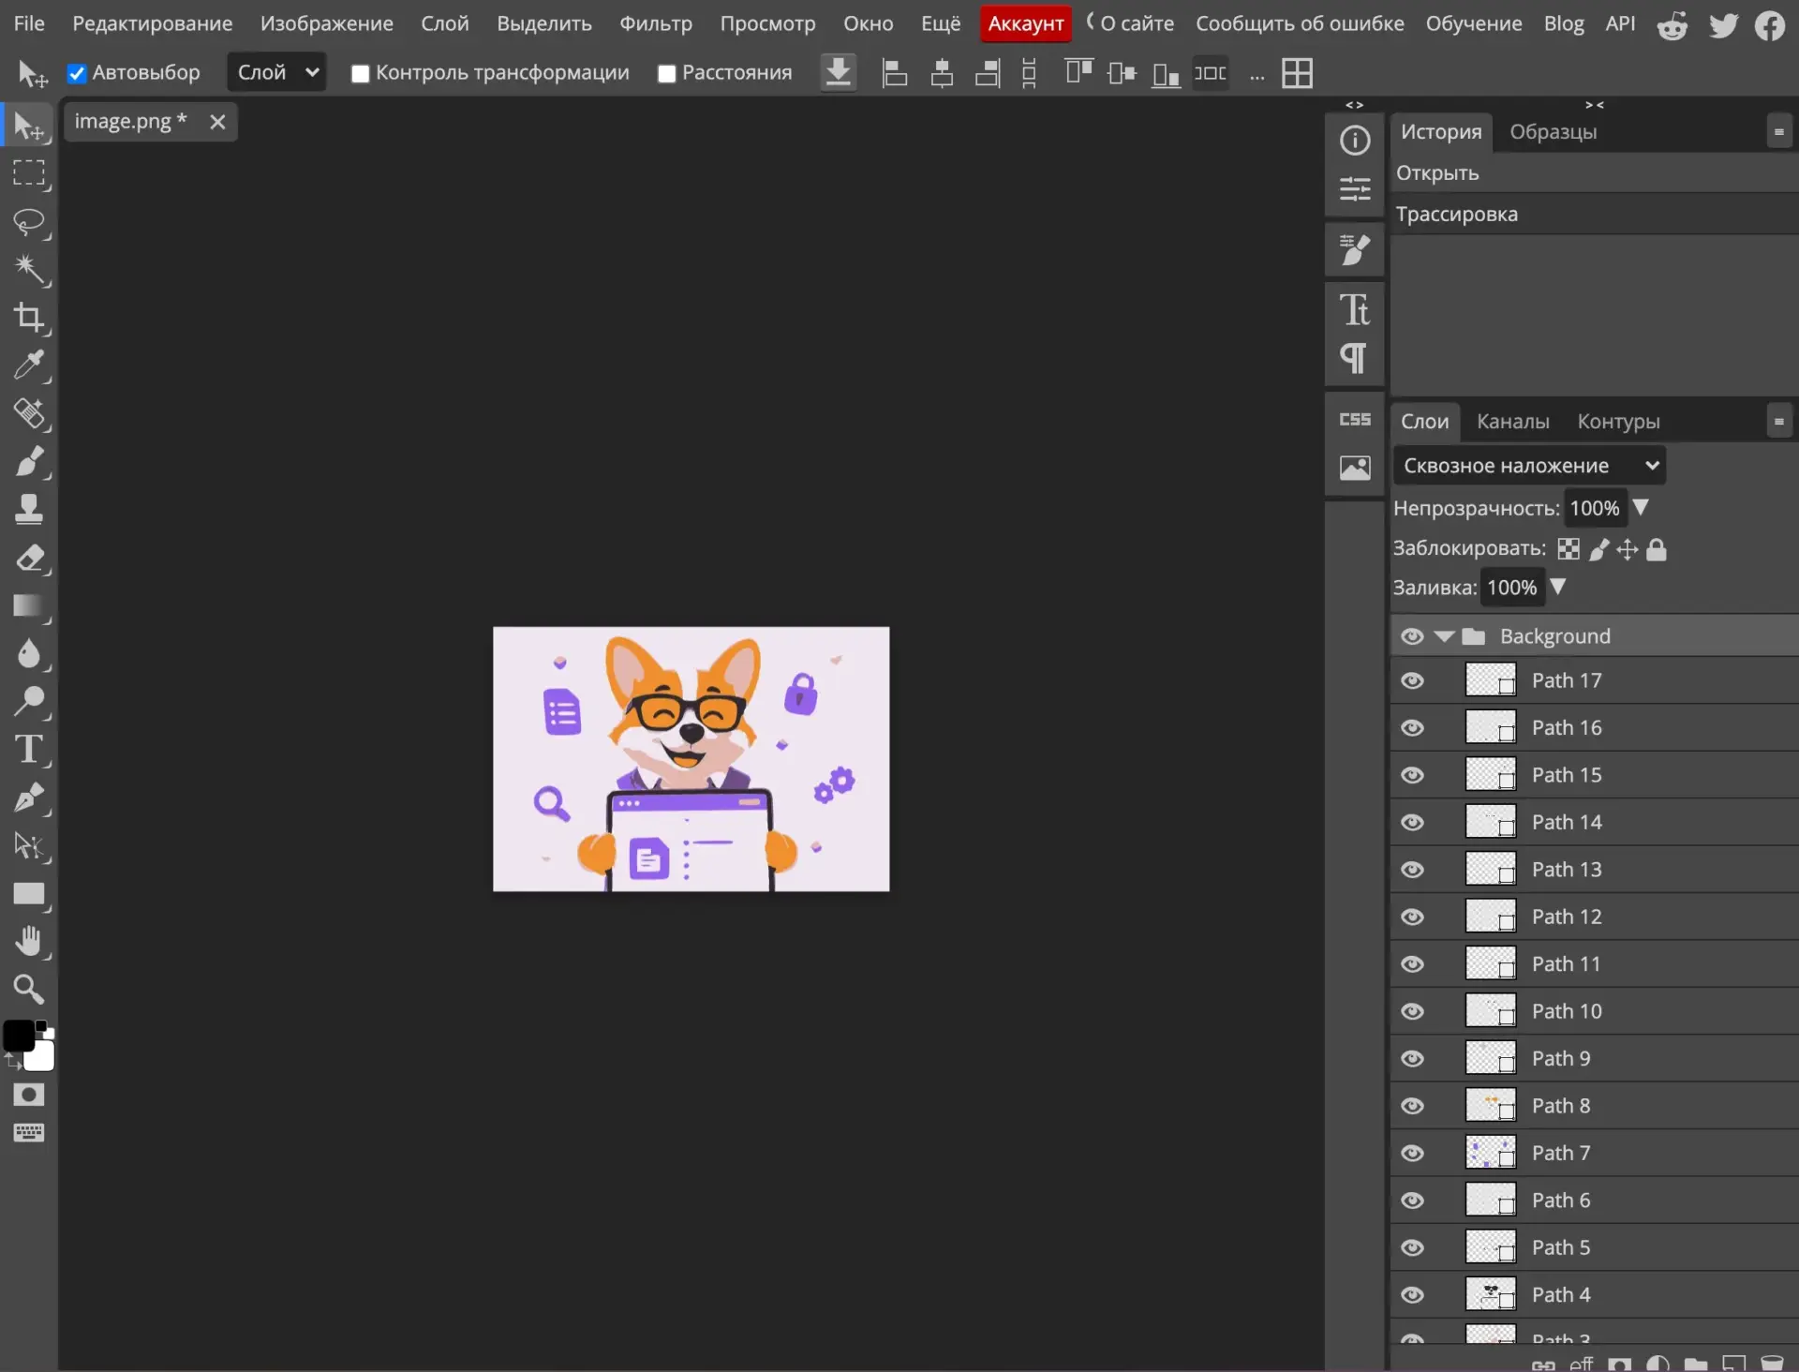Open the Info panel icon

point(1355,141)
